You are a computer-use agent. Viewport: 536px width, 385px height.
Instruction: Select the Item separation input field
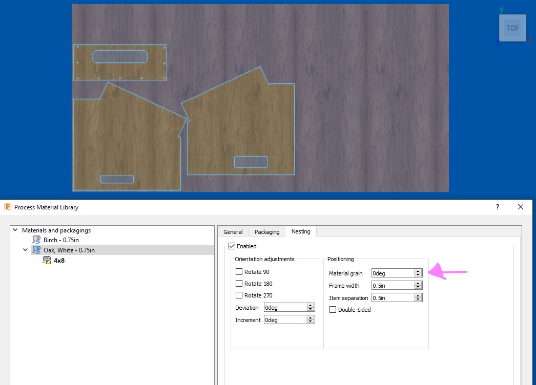click(394, 297)
